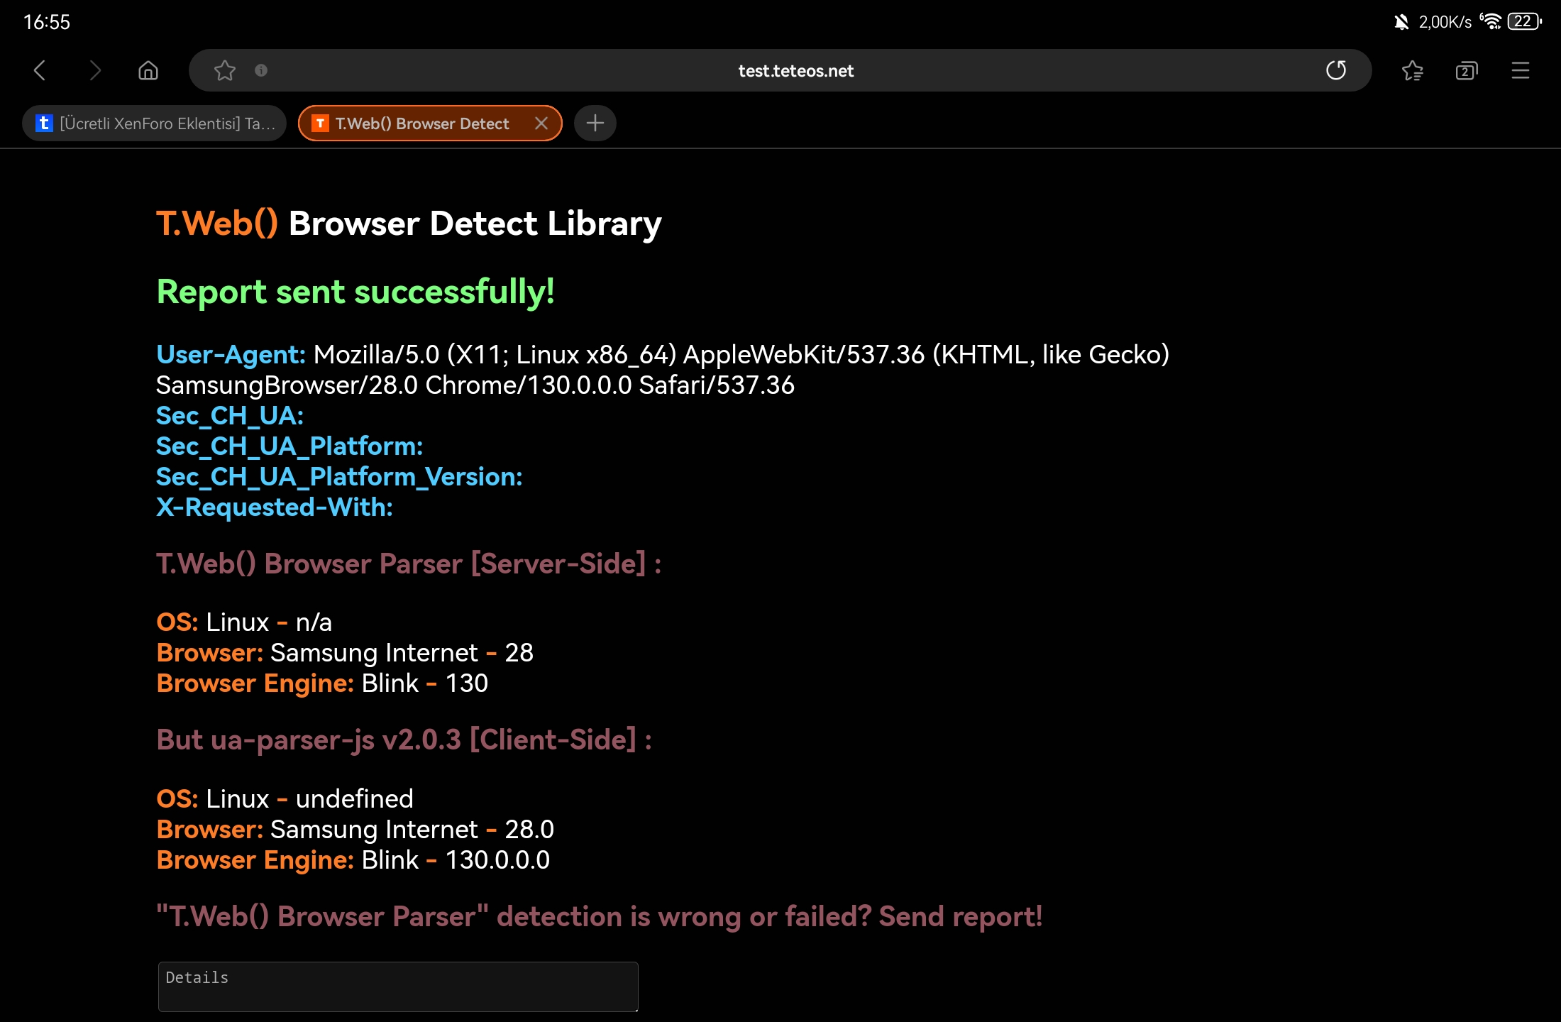Open the browser home page
Viewport: 1561px width, 1022px height.
[x=148, y=70]
